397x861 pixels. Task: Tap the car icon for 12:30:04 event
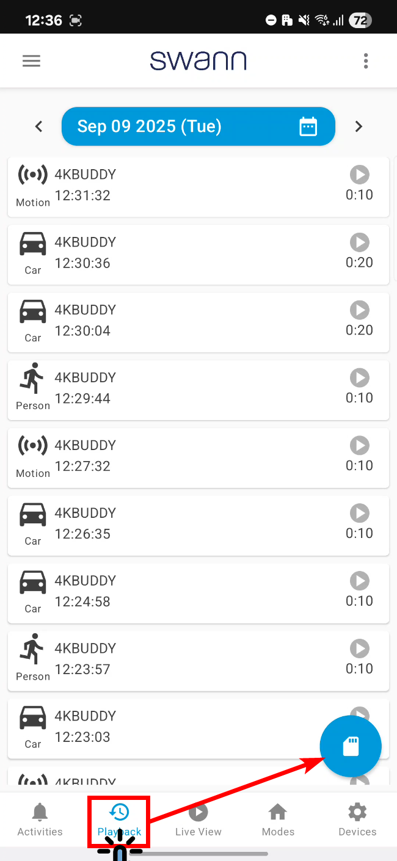click(33, 311)
